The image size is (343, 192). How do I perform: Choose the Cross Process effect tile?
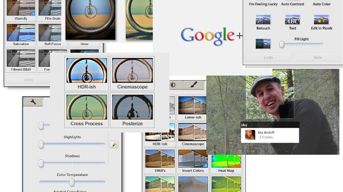(87, 110)
